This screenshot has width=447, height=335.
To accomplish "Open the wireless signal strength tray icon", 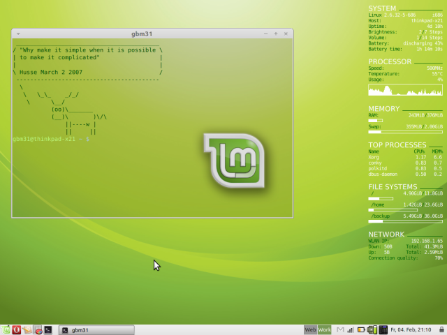I will click(x=351, y=330).
